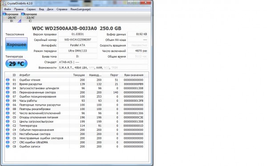Viewport: 267px width, 166px height.
Task: Click the power-on count field 4870 раз
Action: 138,51
